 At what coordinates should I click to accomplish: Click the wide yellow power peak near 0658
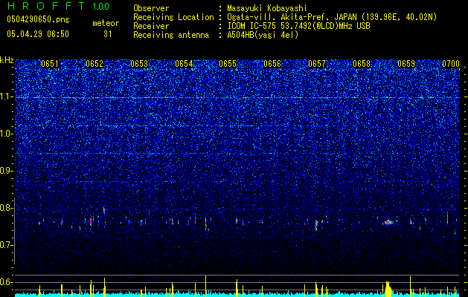388,288
